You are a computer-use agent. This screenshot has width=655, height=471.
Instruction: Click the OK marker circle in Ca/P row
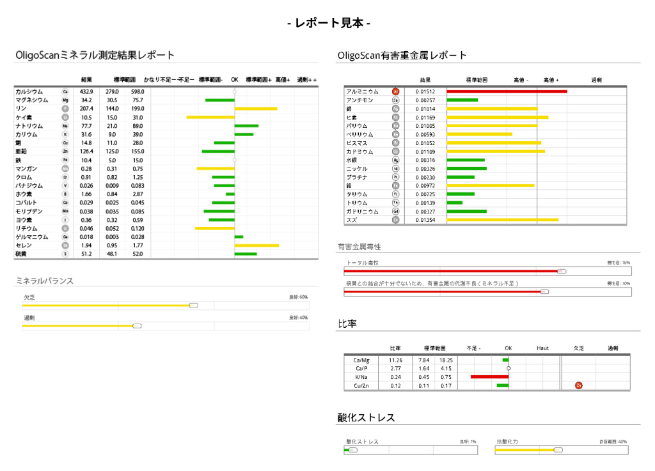509,368
